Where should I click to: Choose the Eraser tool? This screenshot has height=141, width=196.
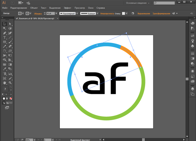(10, 46)
